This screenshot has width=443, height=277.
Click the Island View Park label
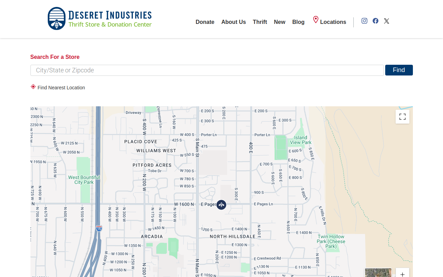pyautogui.click(x=301, y=140)
